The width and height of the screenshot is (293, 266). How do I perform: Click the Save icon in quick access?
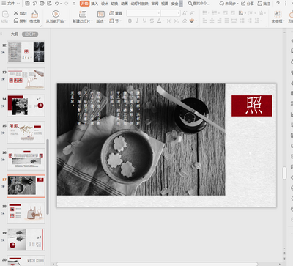coord(27,4)
